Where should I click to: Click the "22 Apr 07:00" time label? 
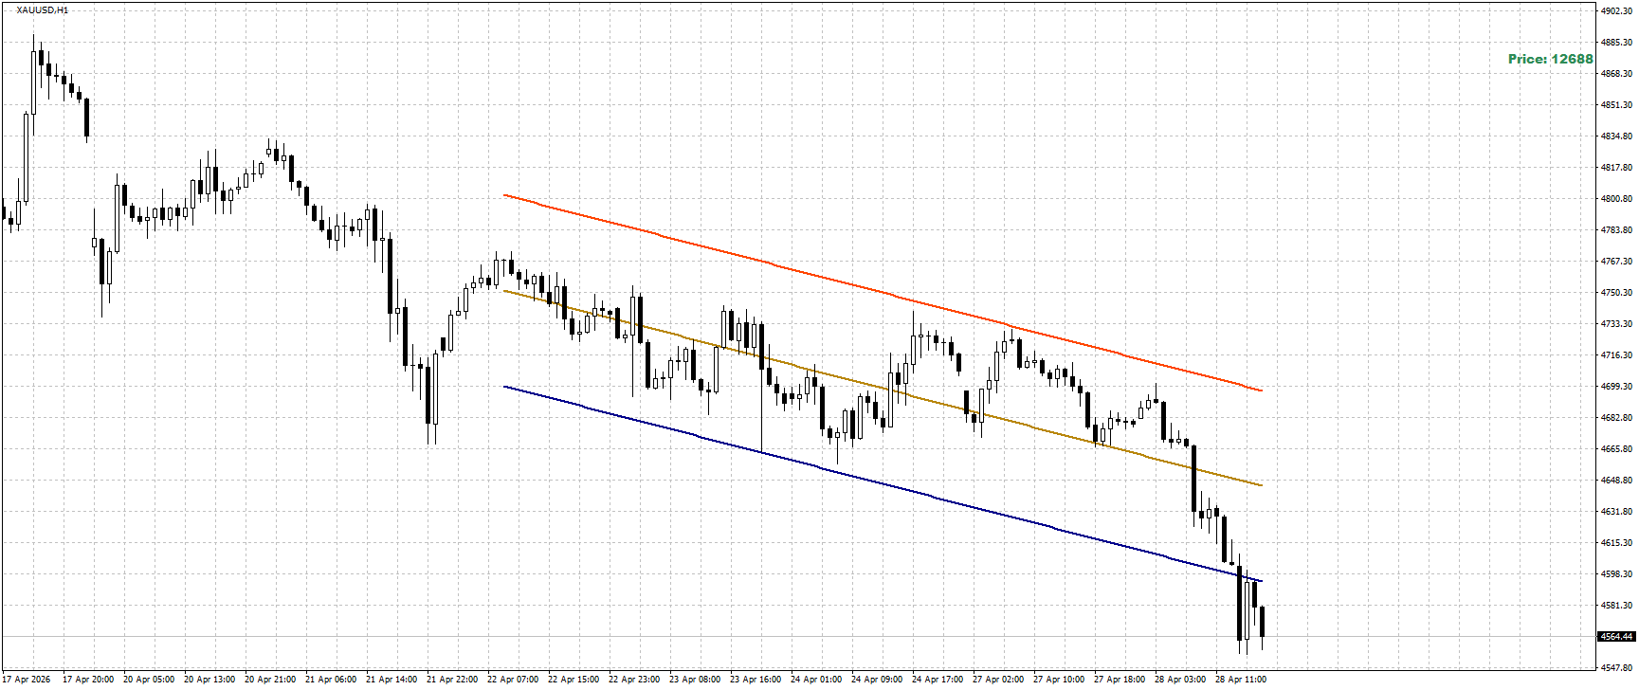point(513,680)
